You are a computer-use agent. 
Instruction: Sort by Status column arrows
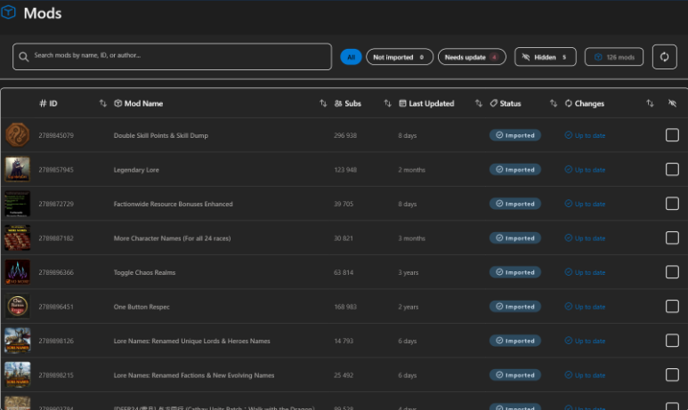tap(554, 103)
